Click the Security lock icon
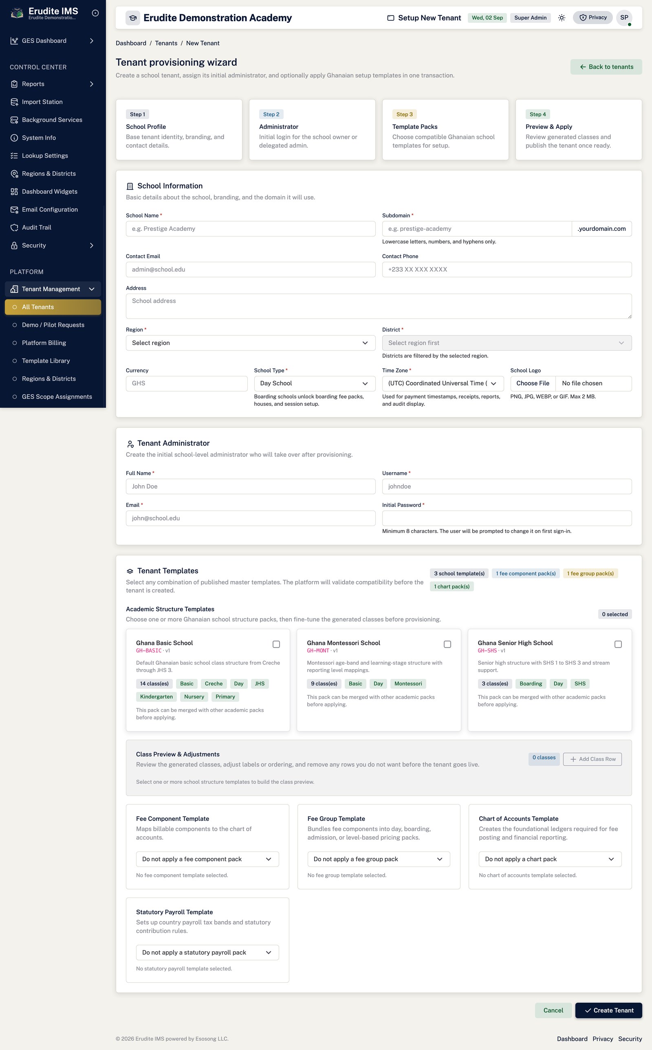 pyautogui.click(x=14, y=245)
